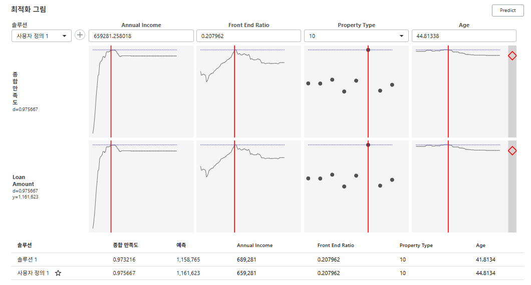Edit the Annual Income input field
Image resolution: width=531 pixels, height=285 pixels.
click(141, 36)
